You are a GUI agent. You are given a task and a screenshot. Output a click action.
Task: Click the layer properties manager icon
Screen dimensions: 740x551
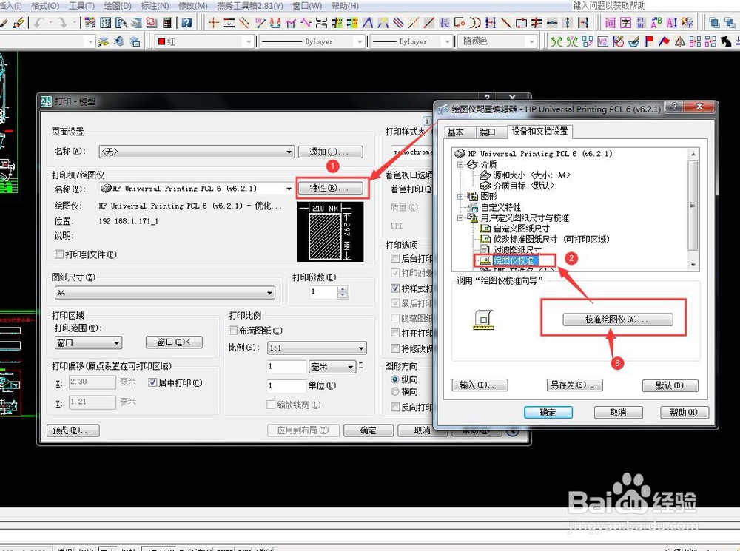(x=104, y=41)
